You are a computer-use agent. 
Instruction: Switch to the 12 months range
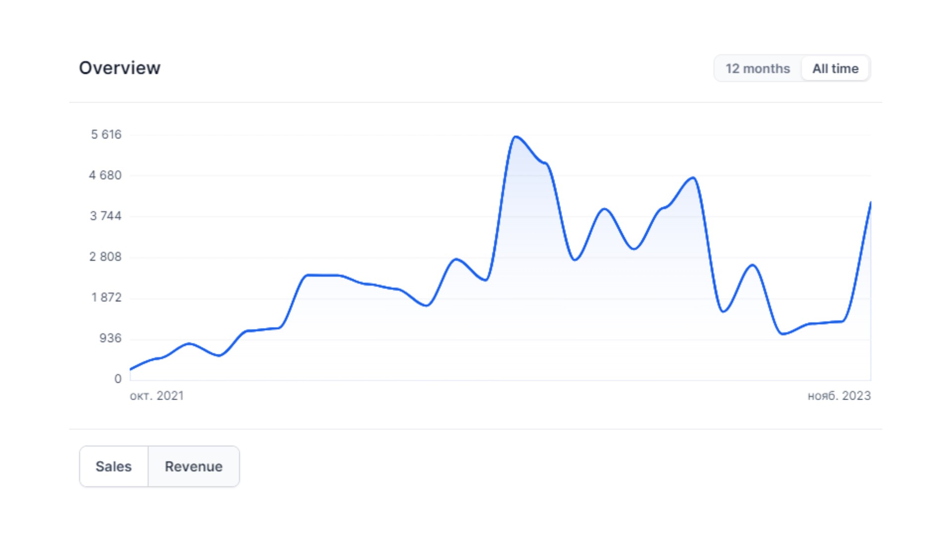click(757, 68)
